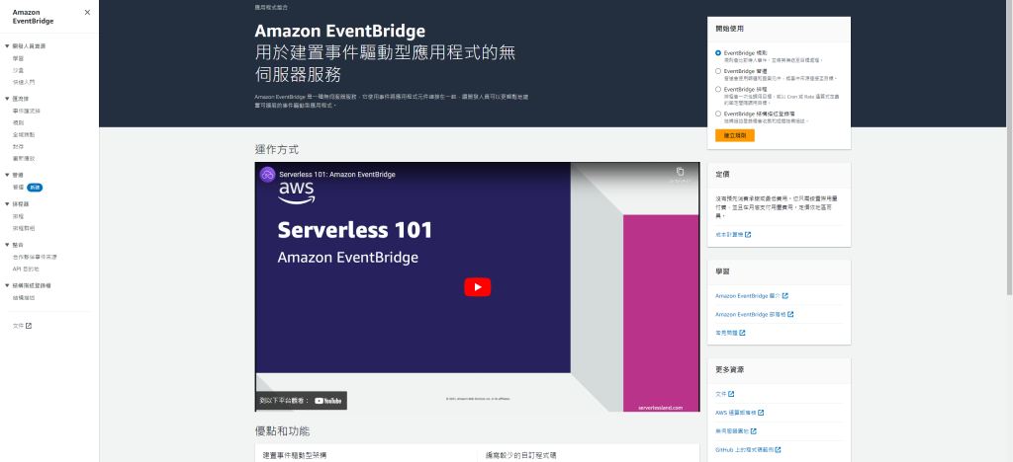Select the EventBridge 管道 radio option
This screenshot has height=462, width=1013.
[718, 71]
